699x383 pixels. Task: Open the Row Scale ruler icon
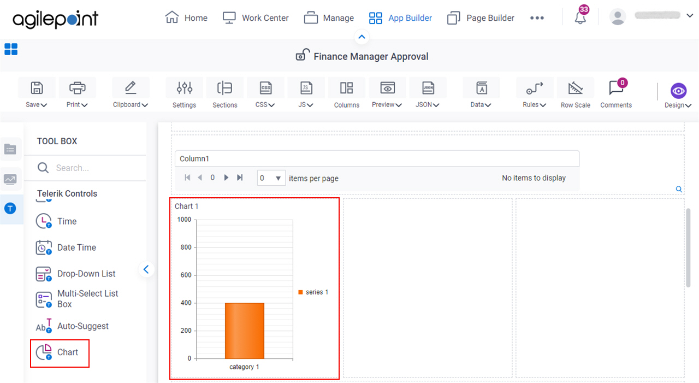575,87
